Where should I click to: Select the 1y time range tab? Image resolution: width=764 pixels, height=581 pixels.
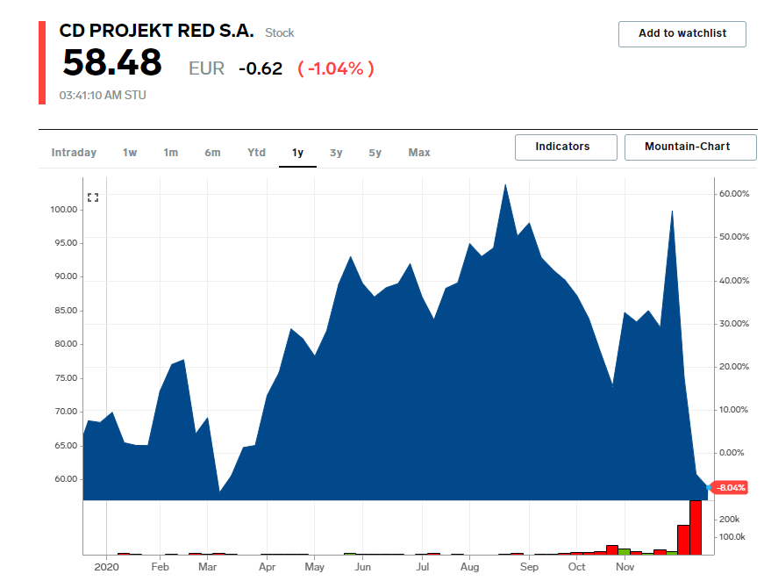coord(297,153)
